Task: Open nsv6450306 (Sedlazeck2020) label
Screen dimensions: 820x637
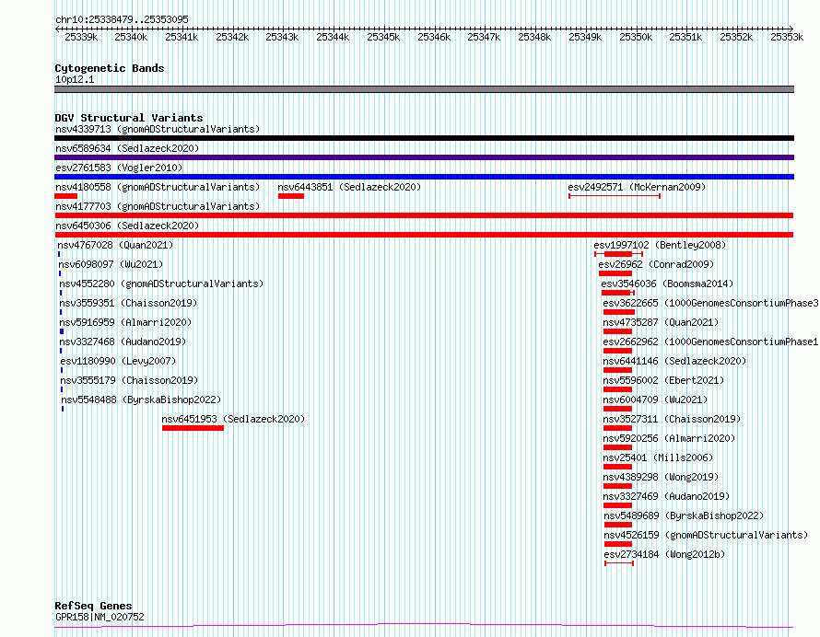Action: [127, 226]
